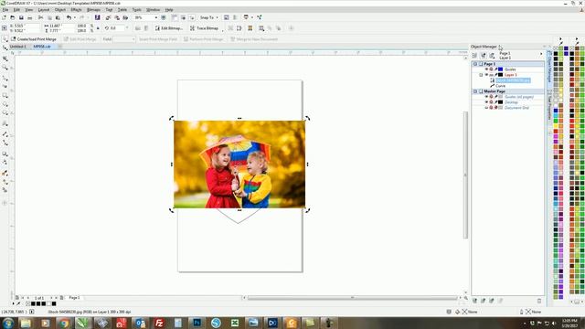Select the Curve object in Object Manager
The height and width of the screenshot is (329, 585).
click(500, 86)
